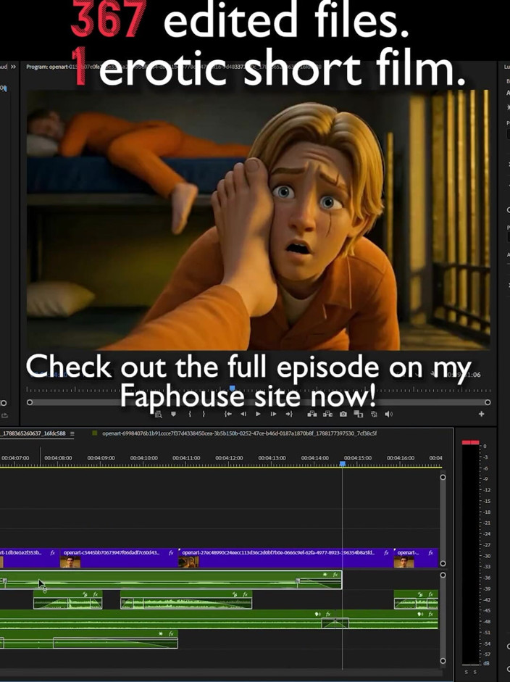Click the 00:04:12:00 timeline ruler label
This screenshot has height=682, width=510.
(x=229, y=458)
